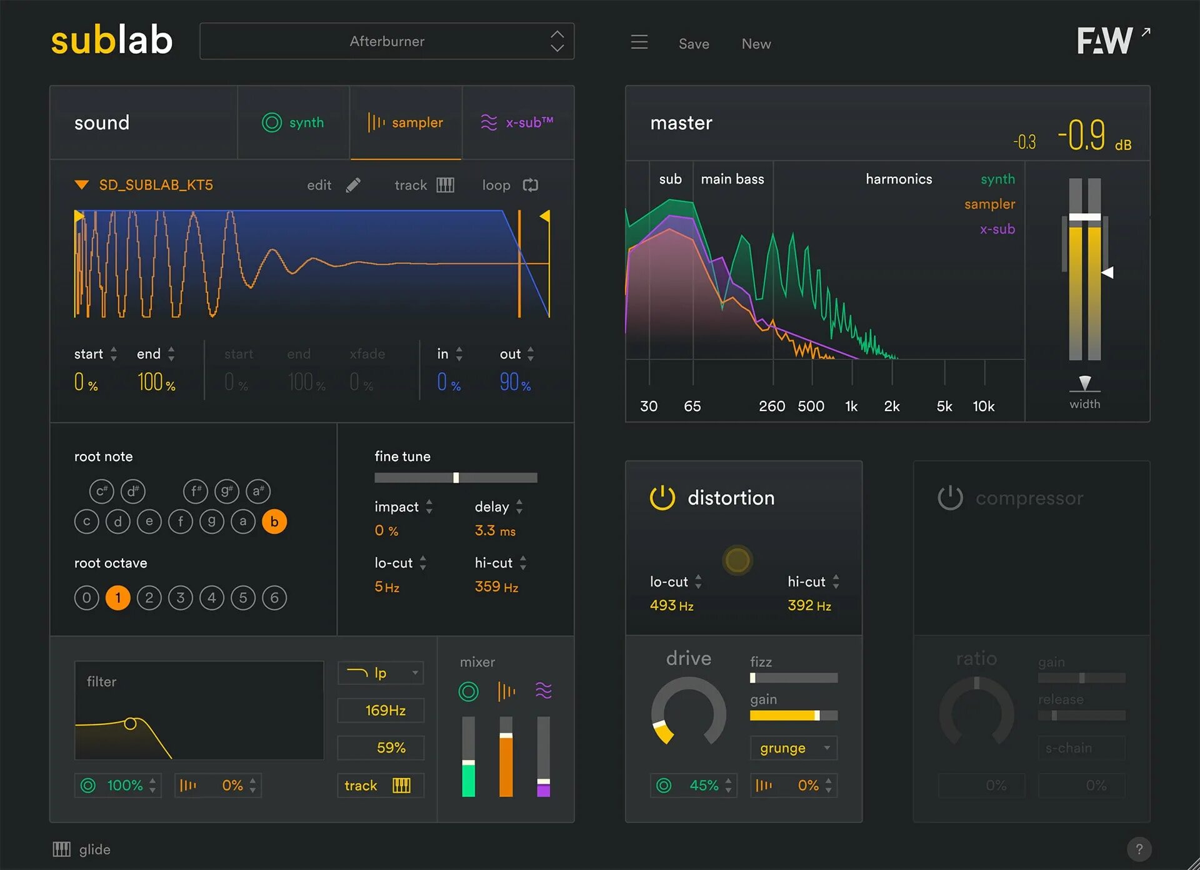
Task: Click the FAW logo
Action: click(x=1104, y=41)
